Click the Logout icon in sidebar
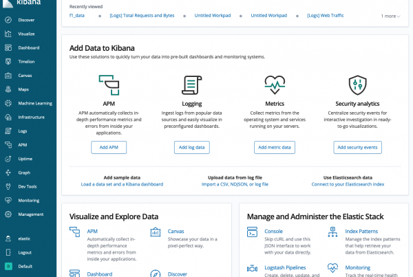The image size is (413, 277). (8, 252)
